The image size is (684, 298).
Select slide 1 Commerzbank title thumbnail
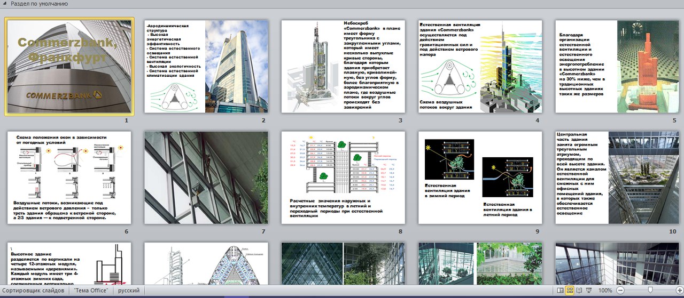coord(69,66)
